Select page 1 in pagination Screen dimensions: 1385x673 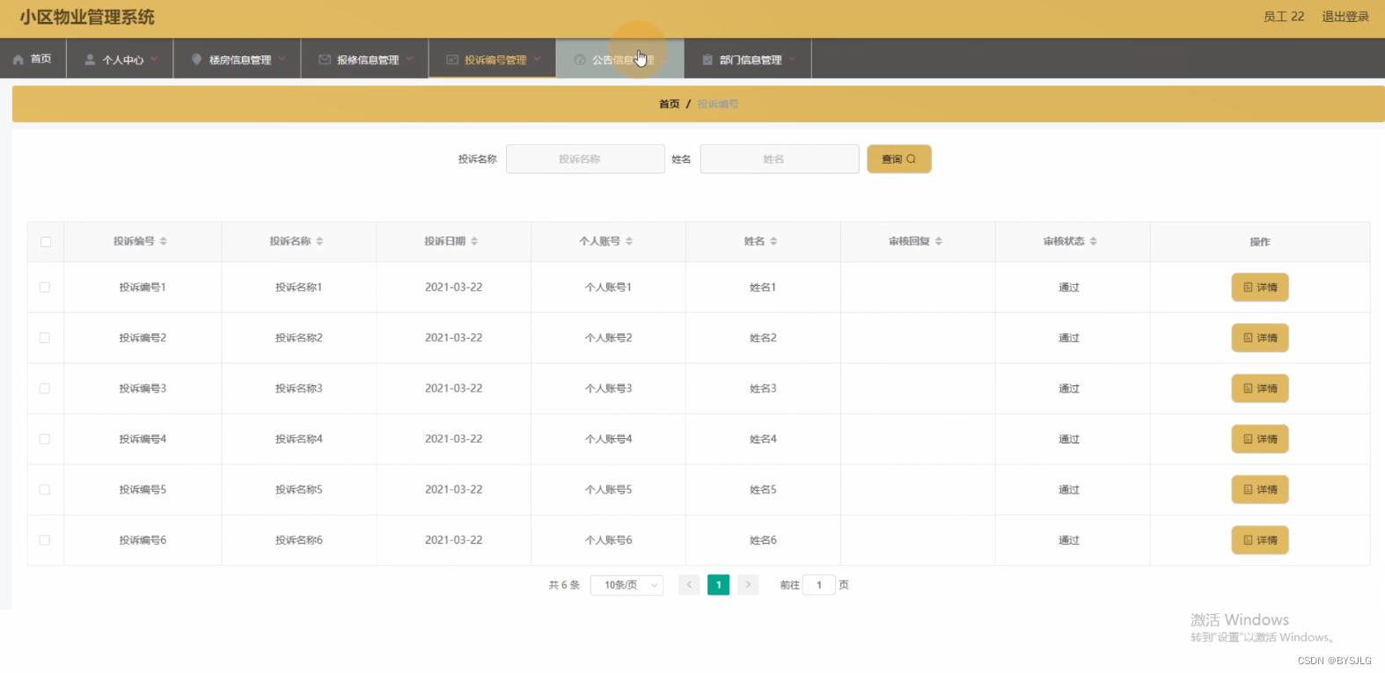point(719,584)
